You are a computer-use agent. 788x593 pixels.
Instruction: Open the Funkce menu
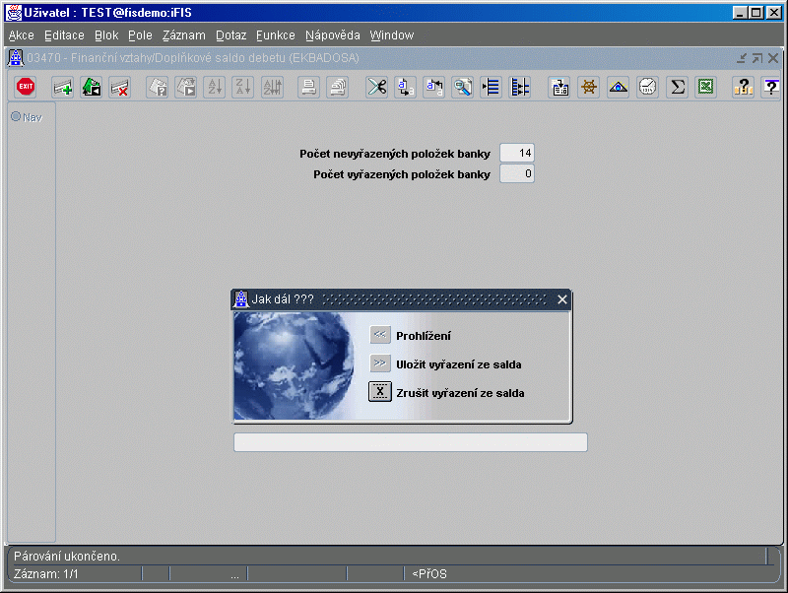click(276, 35)
